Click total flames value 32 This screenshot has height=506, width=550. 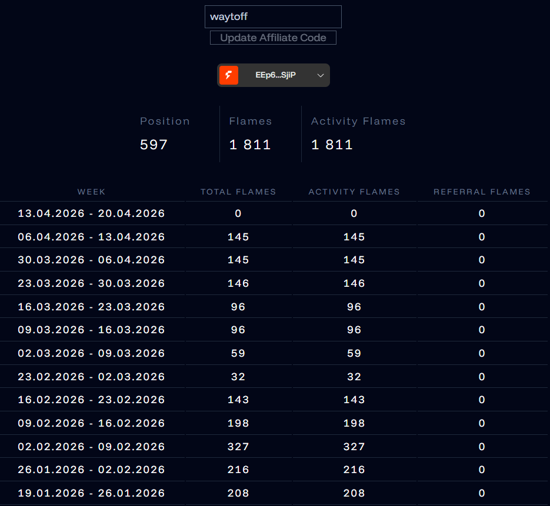tap(238, 377)
